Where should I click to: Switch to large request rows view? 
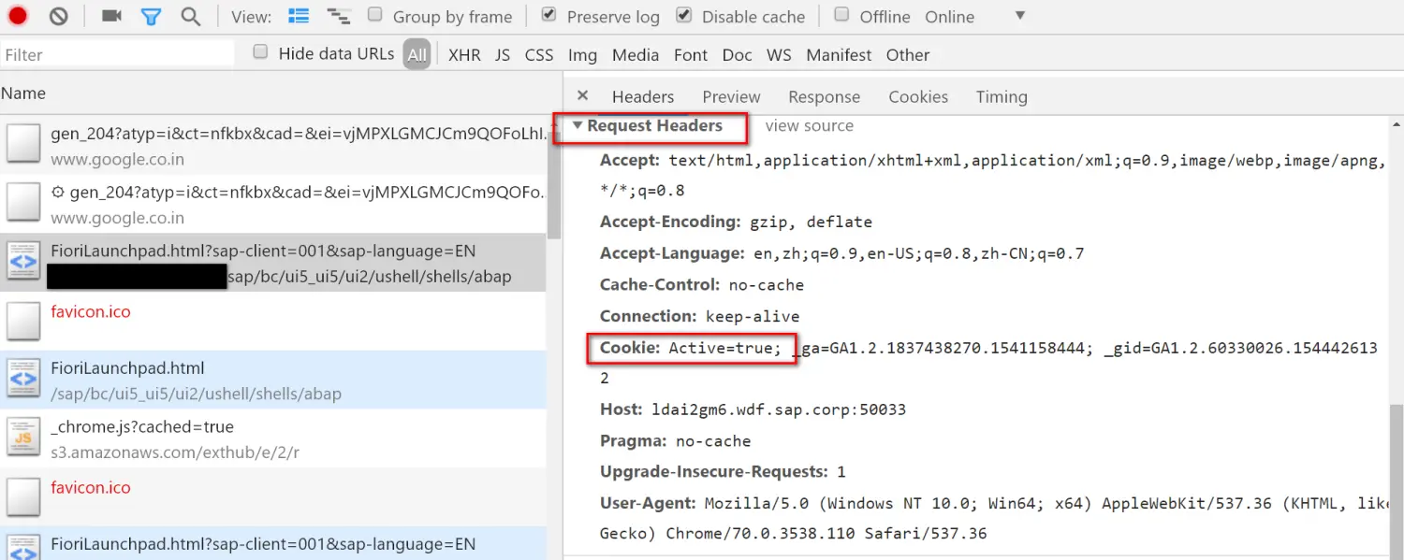[299, 16]
